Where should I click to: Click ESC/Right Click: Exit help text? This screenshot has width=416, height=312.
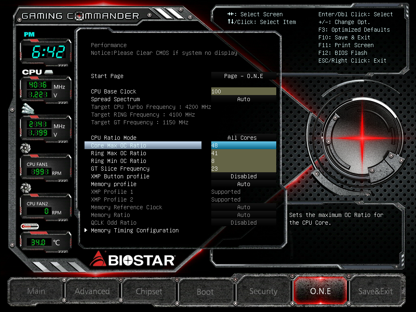[352, 61]
